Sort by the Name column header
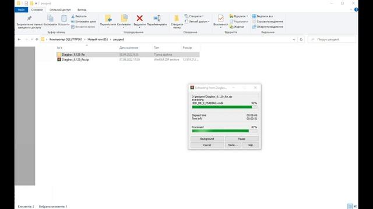 pos(87,48)
